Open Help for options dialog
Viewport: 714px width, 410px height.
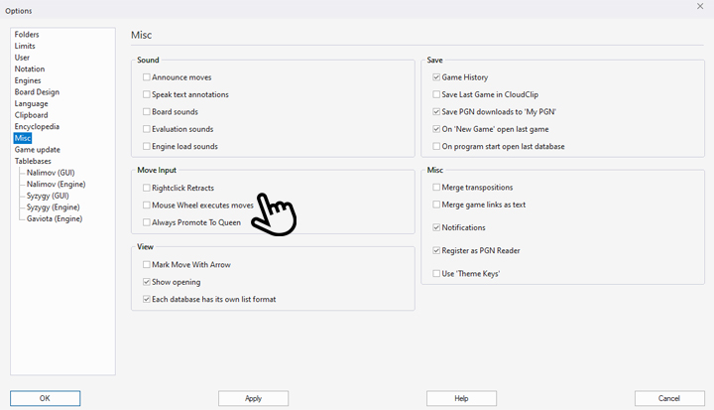pos(461,398)
